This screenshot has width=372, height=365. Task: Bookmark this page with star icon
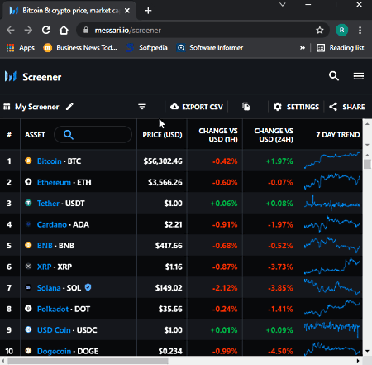[320, 30]
